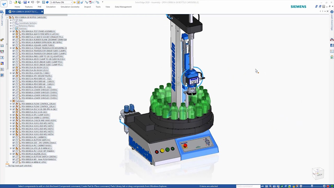Viewport: 334px width, 188px height.
Task: Click the Open file icon in toolbar
Action: pyautogui.click(x=16, y=2)
